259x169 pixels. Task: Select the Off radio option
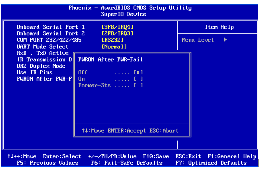[x=138, y=72]
